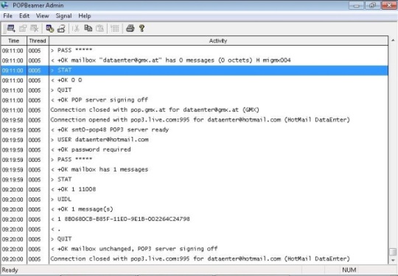Click the grayed-out grid toolbar icon

tap(115, 29)
